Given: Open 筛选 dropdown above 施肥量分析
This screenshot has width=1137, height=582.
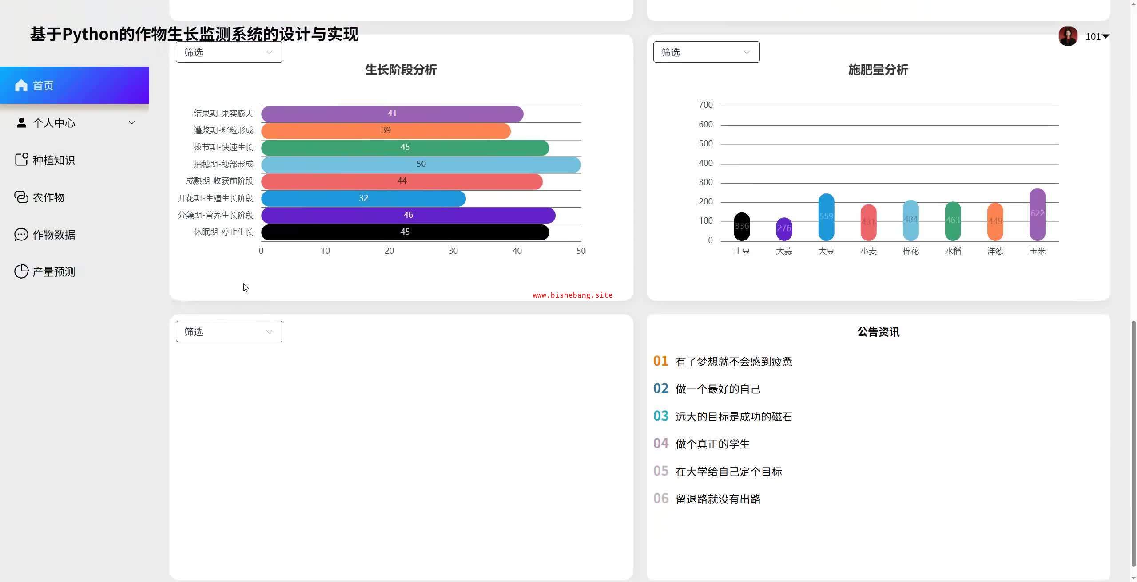Looking at the screenshot, I should tap(706, 52).
